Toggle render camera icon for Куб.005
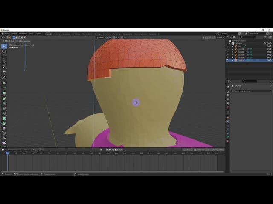The width and height of the screenshot is (273, 204). [270, 60]
